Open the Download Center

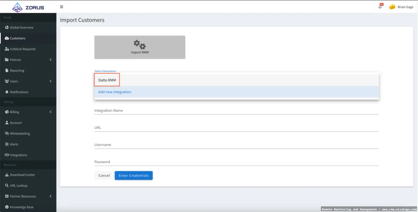click(x=22, y=175)
